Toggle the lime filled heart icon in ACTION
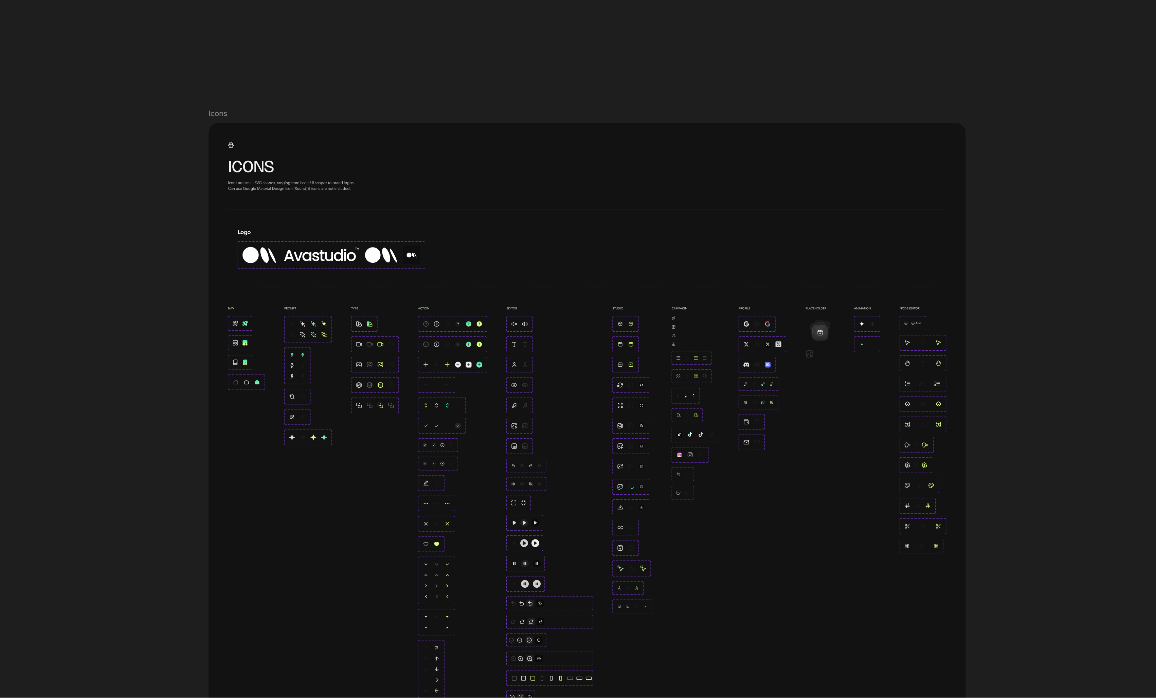Screen dimensions: 1156x698 point(437,544)
